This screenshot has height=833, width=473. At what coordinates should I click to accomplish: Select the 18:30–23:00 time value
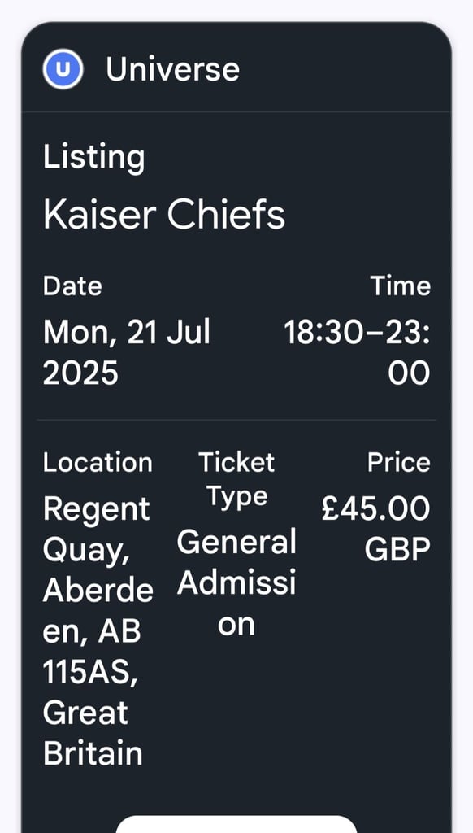point(357,352)
